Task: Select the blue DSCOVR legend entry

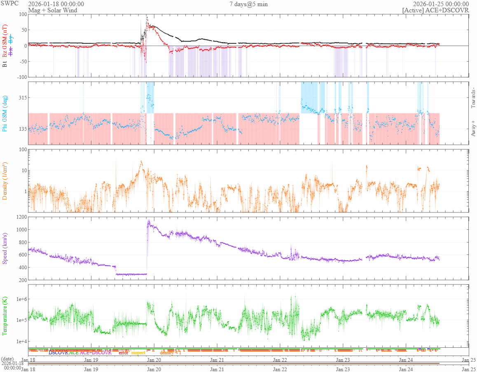Action: (58, 353)
